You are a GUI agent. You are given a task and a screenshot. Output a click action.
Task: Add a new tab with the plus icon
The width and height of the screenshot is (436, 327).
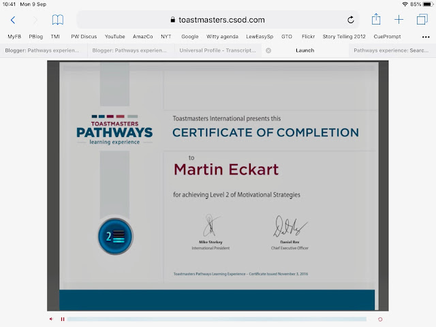coord(399,20)
